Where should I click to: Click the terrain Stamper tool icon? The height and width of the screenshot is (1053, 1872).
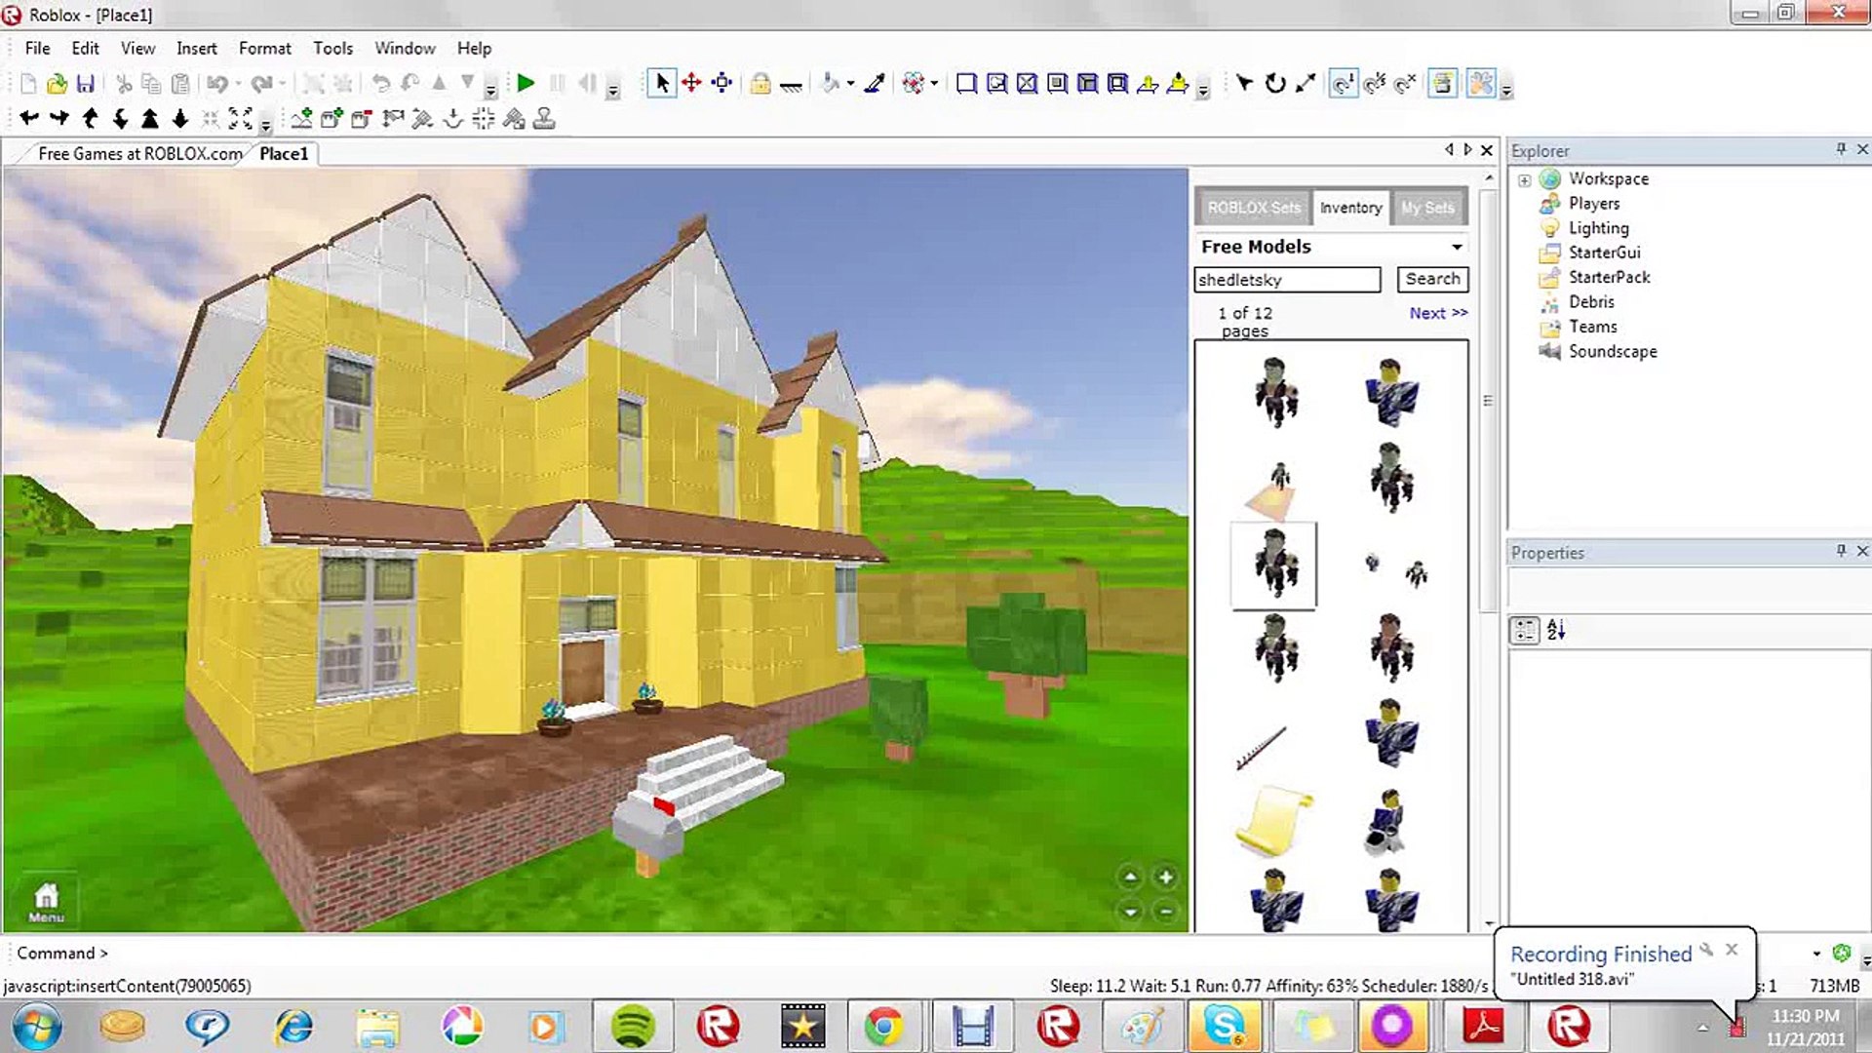pyautogui.click(x=544, y=119)
